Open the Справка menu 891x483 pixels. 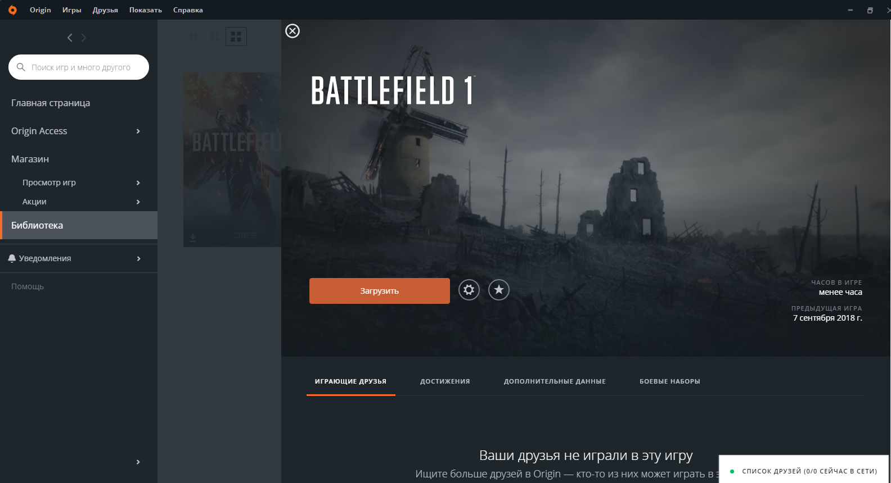point(188,10)
